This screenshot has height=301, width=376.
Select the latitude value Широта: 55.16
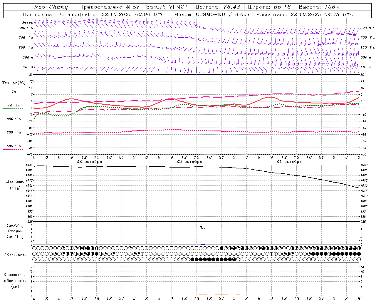[x=269, y=7]
